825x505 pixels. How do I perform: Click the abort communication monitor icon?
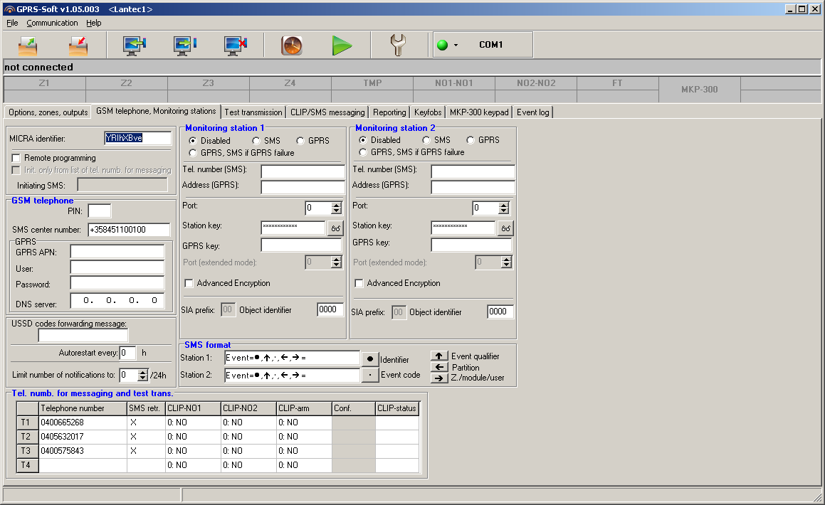[235, 46]
